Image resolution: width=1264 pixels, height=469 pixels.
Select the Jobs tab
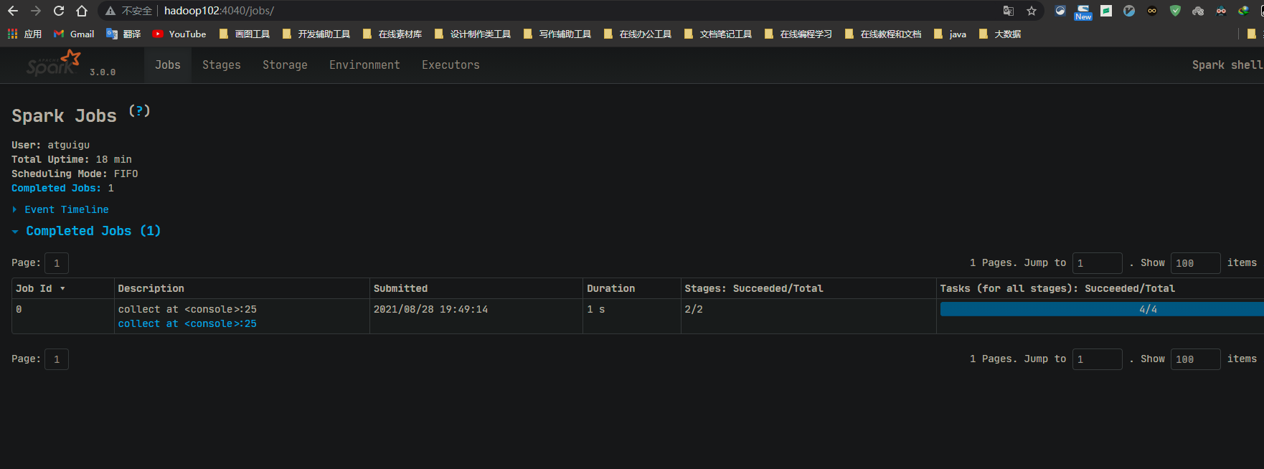[168, 65]
